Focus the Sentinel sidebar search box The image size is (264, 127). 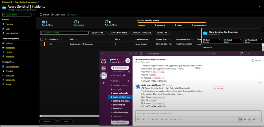(x=17, y=15)
